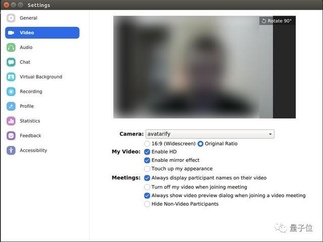This screenshot has width=323, height=242.
Task: Go to Accessibility settings label
Action: pos(33,150)
